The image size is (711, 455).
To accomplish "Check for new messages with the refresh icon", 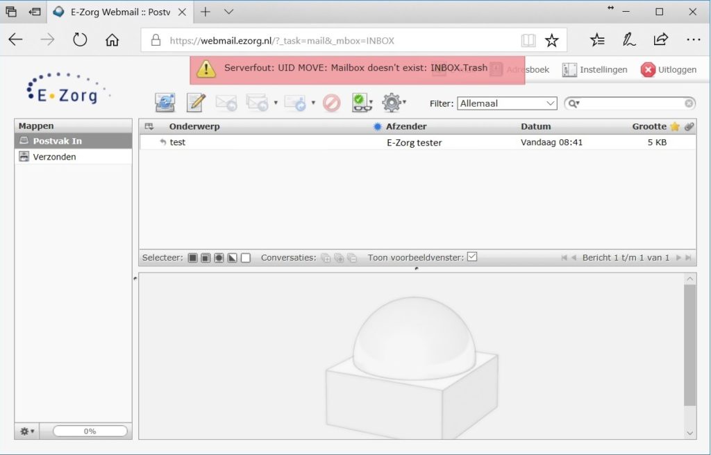I will (165, 103).
